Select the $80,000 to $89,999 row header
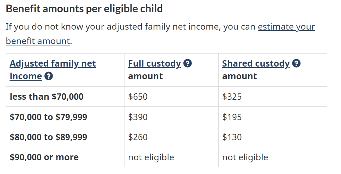The height and width of the screenshot is (174, 341). pyautogui.click(x=48, y=137)
